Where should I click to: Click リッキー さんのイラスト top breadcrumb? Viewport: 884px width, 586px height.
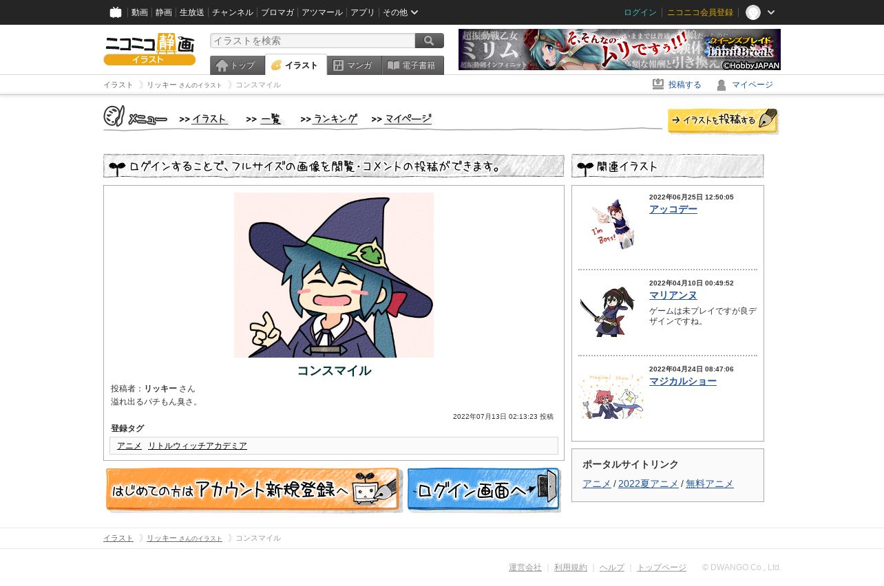click(185, 85)
